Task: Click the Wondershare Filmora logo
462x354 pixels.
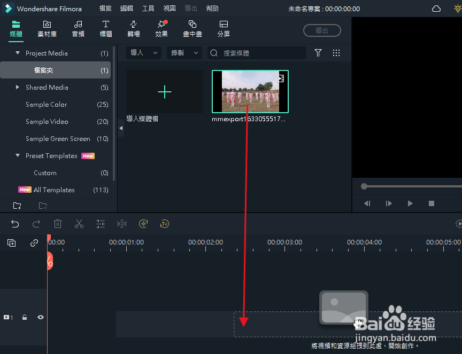Action: pos(9,9)
